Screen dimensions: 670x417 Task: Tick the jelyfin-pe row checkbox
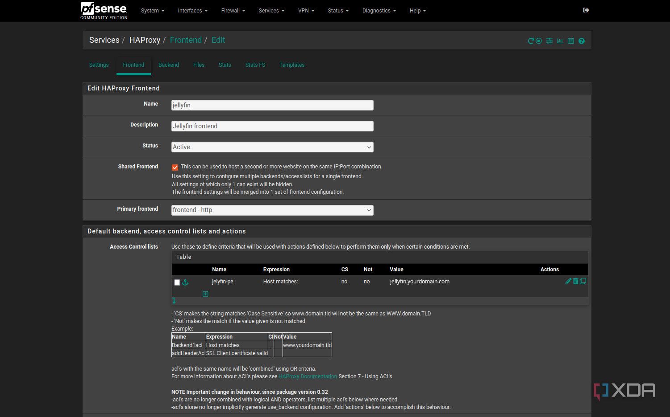[177, 282]
